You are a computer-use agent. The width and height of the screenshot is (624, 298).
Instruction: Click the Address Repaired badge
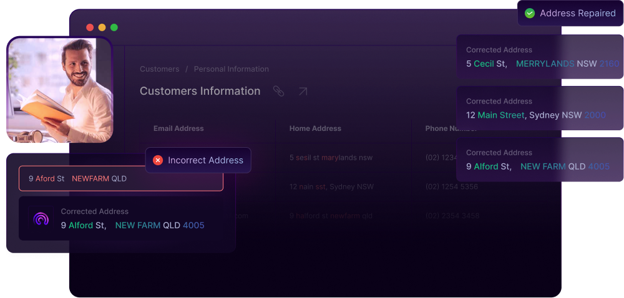570,13
